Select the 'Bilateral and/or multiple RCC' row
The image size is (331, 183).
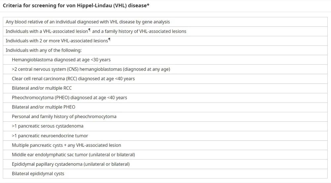(42, 88)
